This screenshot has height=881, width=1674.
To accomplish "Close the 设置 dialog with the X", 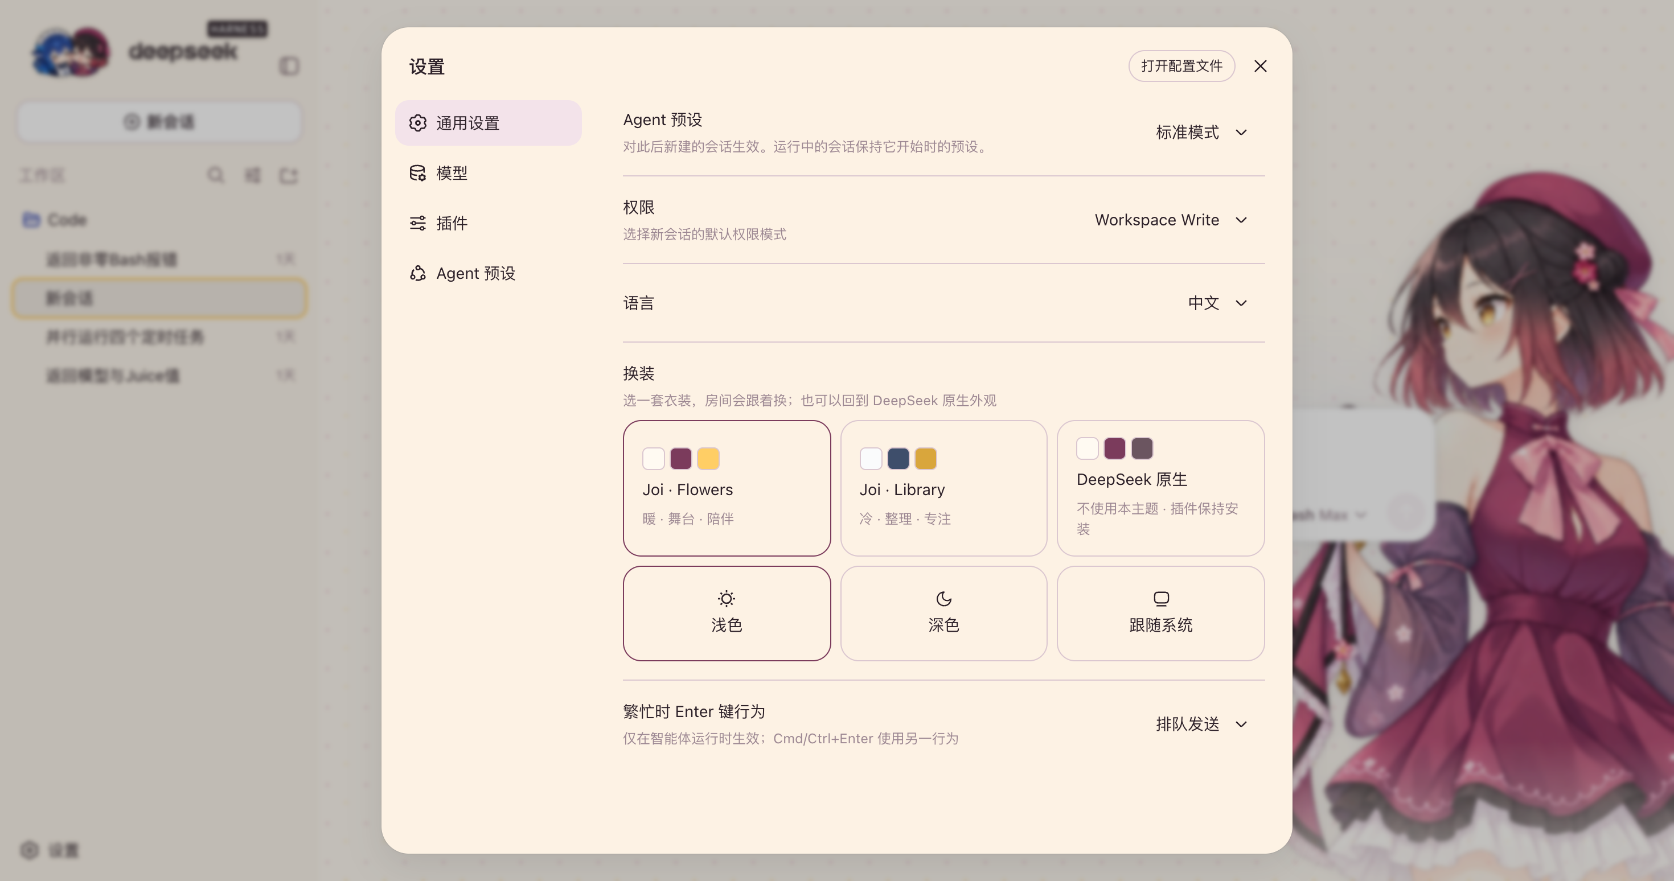I will pyautogui.click(x=1260, y=66).
